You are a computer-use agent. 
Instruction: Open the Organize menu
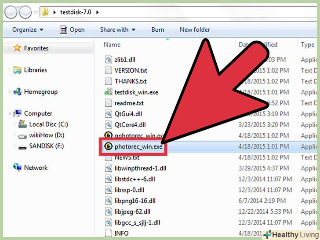tap(28, 30)
